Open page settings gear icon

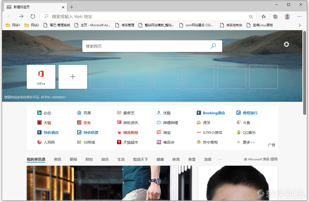286,44
